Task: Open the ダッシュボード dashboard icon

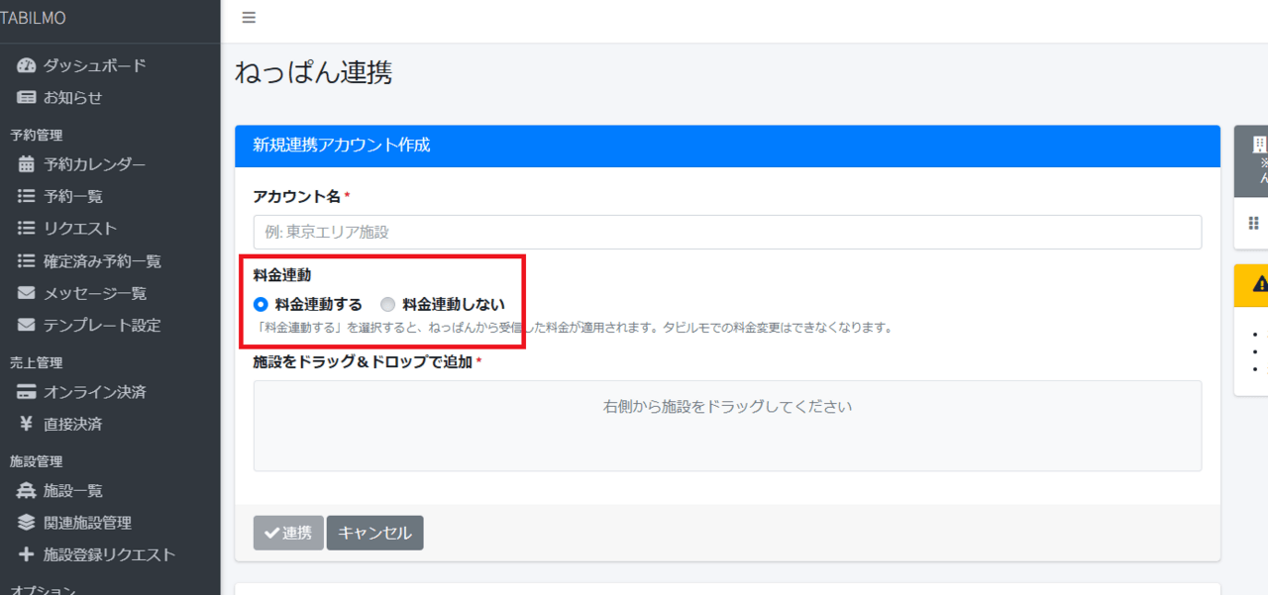Action: pos(27,65)
